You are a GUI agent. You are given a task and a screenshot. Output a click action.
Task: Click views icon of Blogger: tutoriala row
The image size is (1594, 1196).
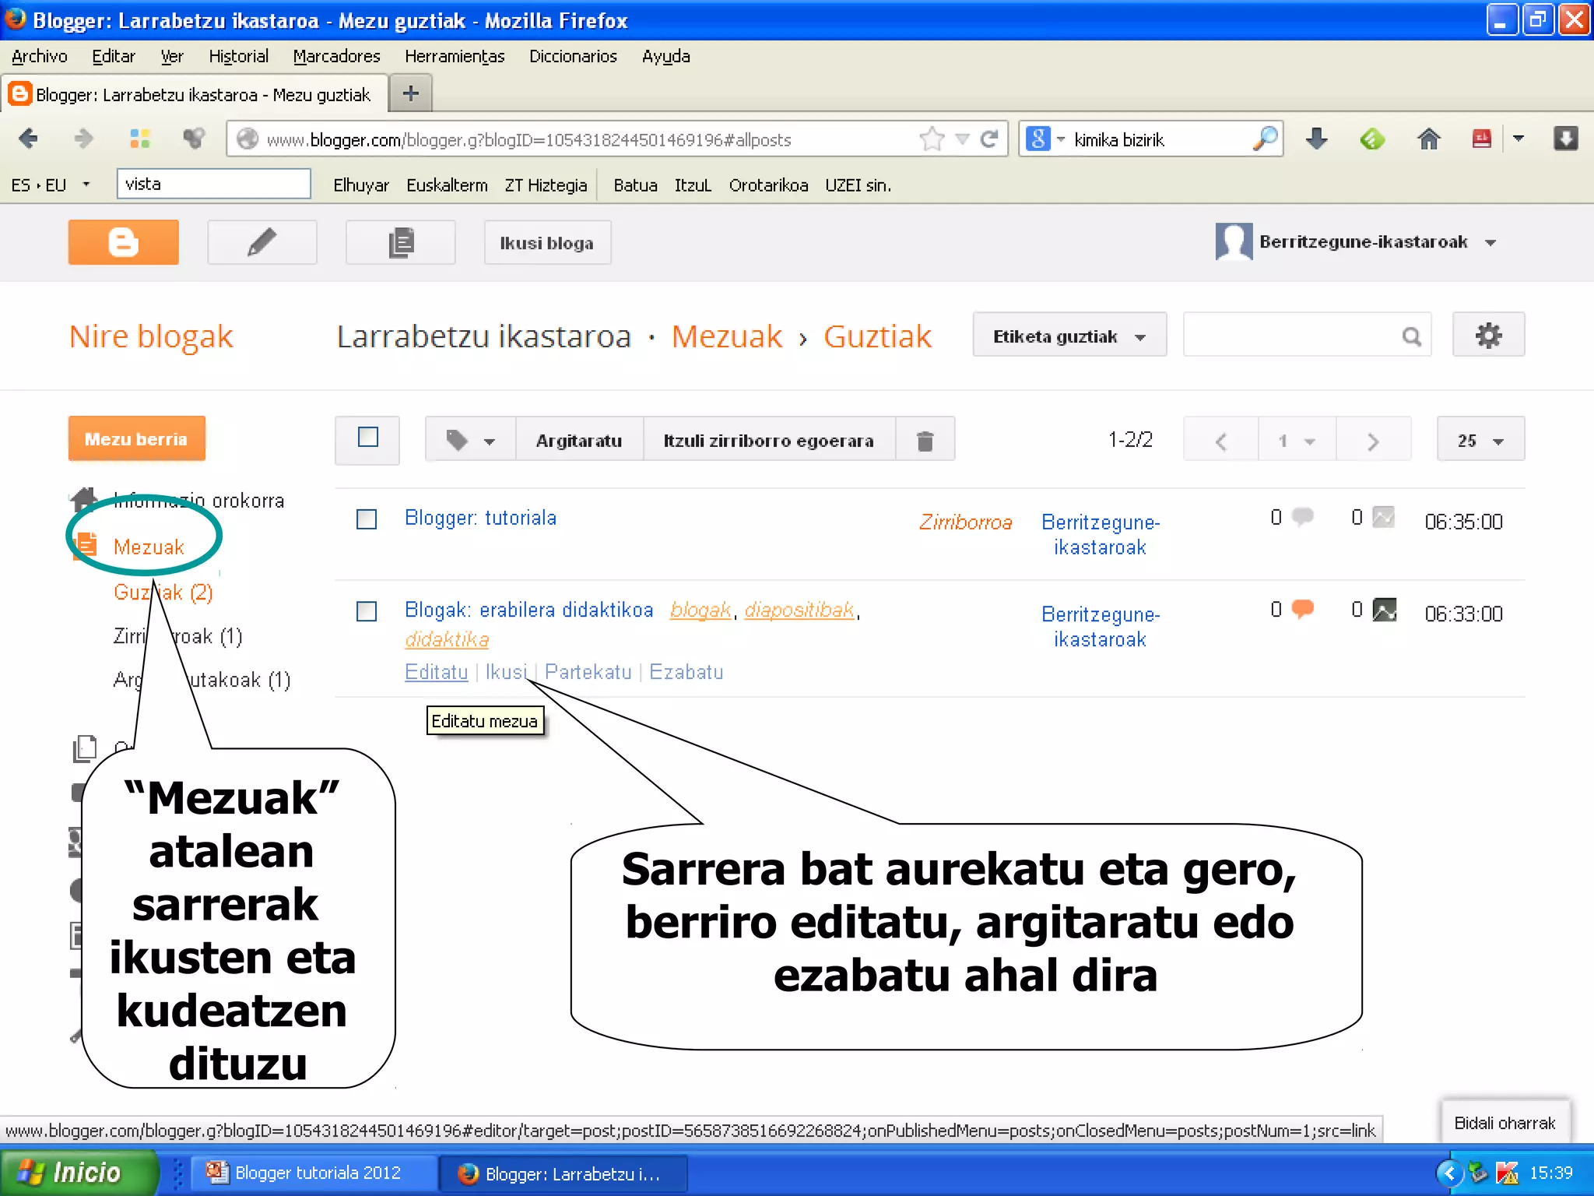tap(1383, 517)
